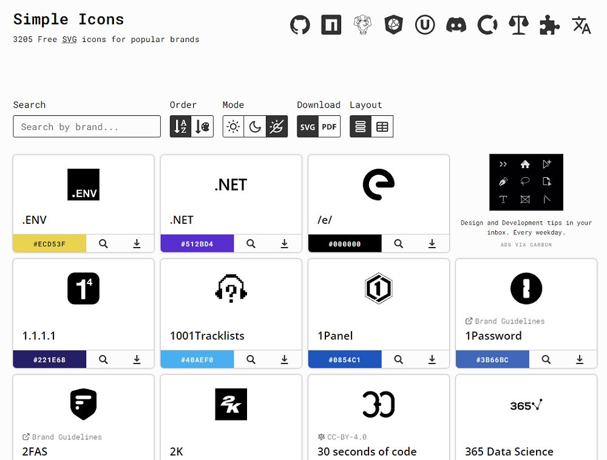This screenshot has height=460, width=607.
Task: Preview the .ENV icon with magnifier
Action: tap(103, 244)
